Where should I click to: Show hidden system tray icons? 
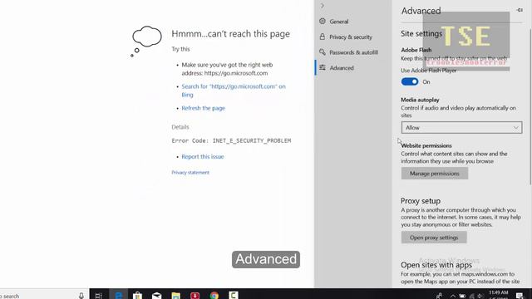pos(452,296)
